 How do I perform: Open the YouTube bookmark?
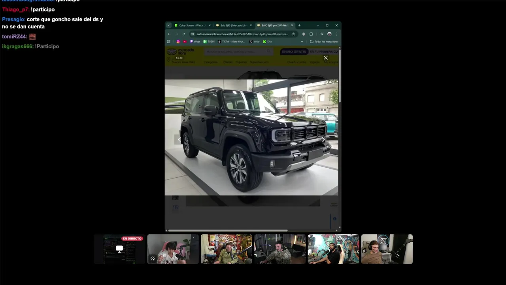(185, 42)
